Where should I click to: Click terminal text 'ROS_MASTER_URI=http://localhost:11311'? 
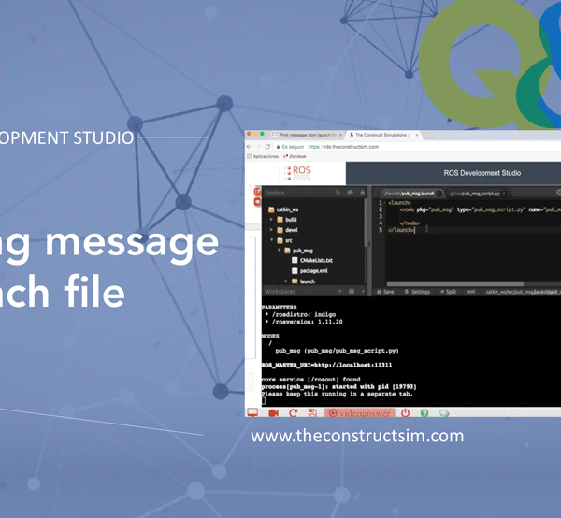point(326,366)
